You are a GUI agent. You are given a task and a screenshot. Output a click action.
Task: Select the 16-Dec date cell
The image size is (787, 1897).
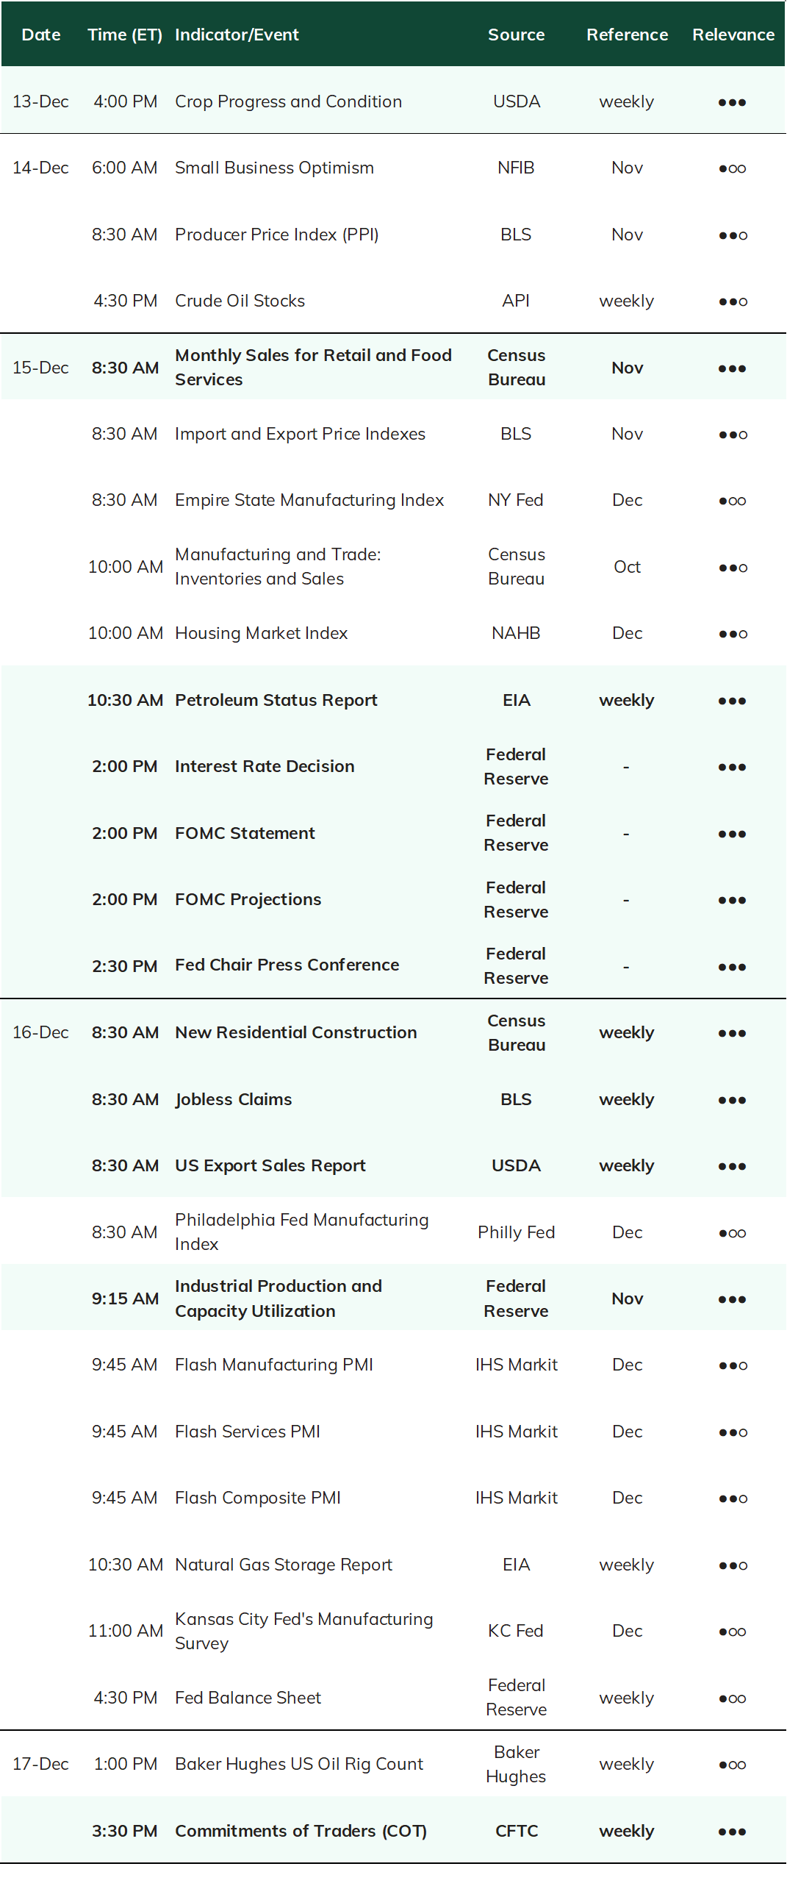point(40,1032)
